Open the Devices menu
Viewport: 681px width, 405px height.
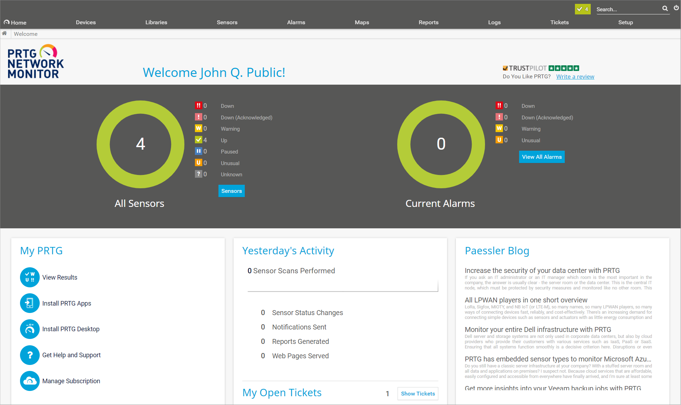(x=86, y=22)
